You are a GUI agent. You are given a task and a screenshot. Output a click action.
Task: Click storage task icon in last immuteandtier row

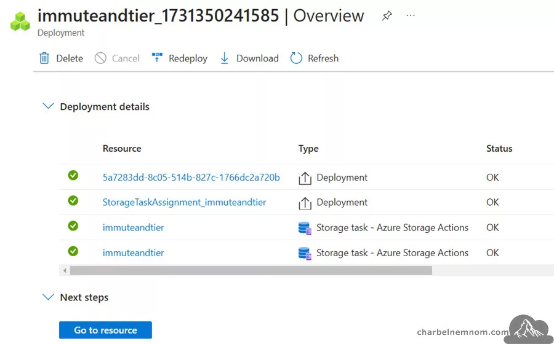(x=305, y=254)
